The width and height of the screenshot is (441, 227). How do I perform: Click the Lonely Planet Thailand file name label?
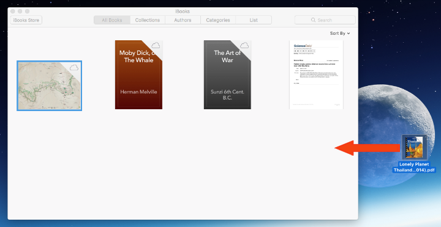pyautogui.click(x=414, y=167)
